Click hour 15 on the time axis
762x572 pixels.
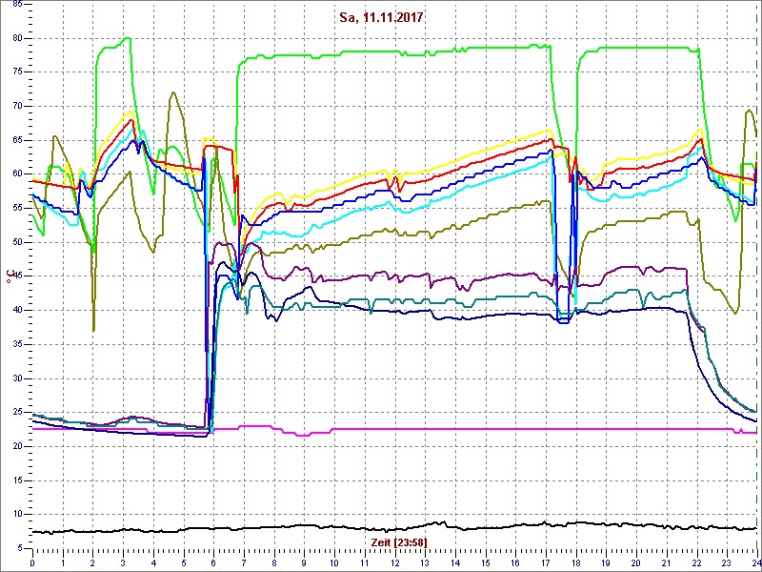486,562
